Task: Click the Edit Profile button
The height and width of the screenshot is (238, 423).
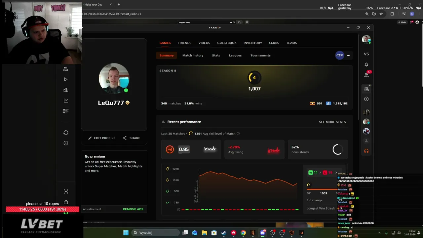Action: 102,138
